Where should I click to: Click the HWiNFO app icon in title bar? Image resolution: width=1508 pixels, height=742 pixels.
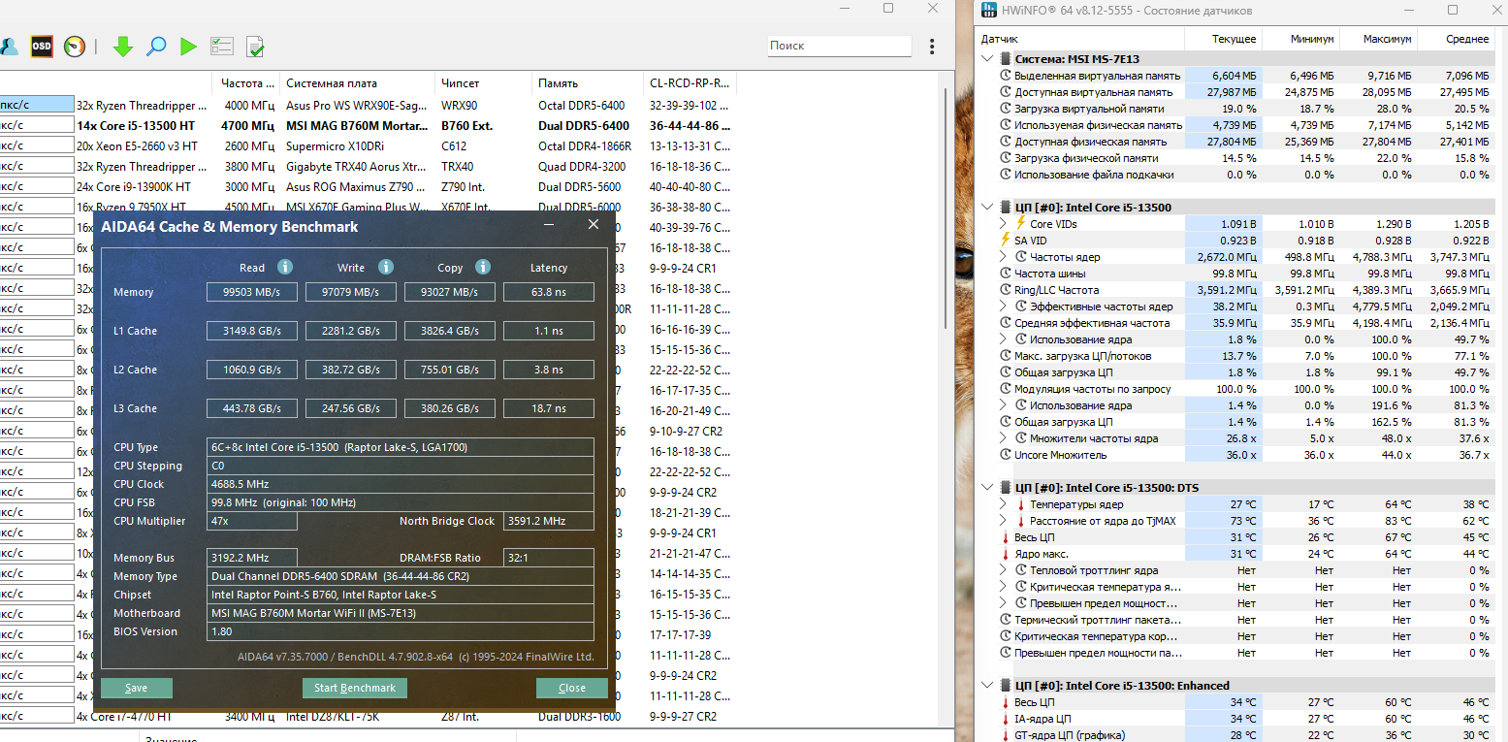988,10
